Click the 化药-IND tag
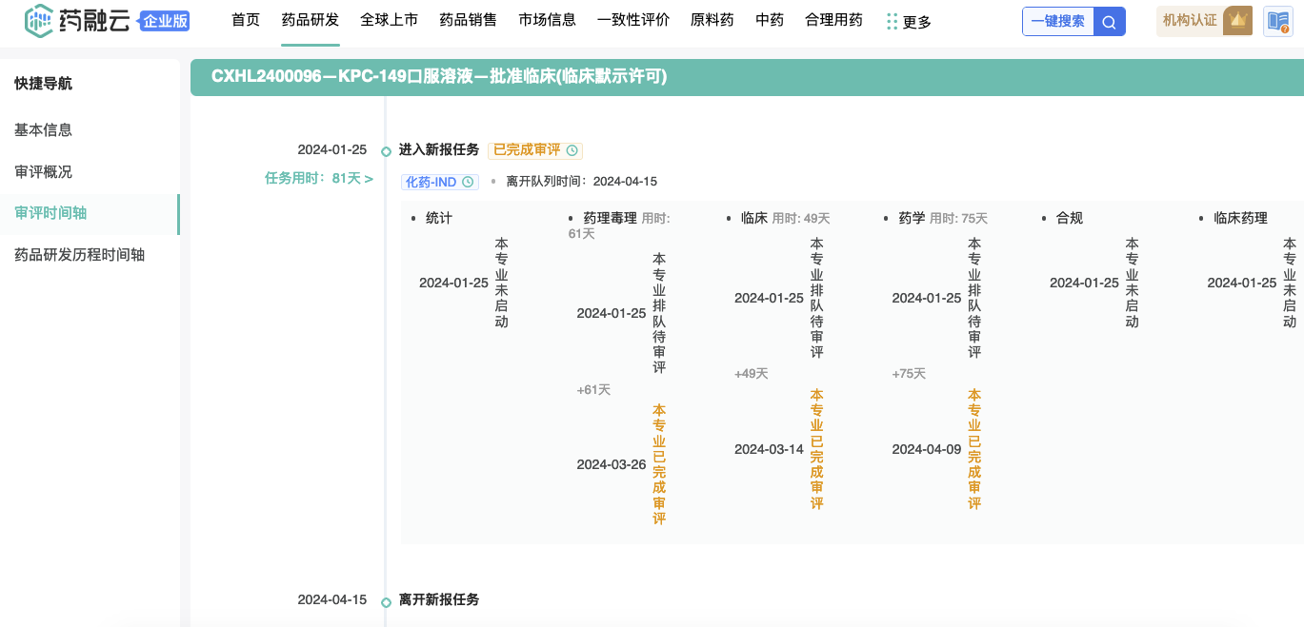 pos(431,182)
